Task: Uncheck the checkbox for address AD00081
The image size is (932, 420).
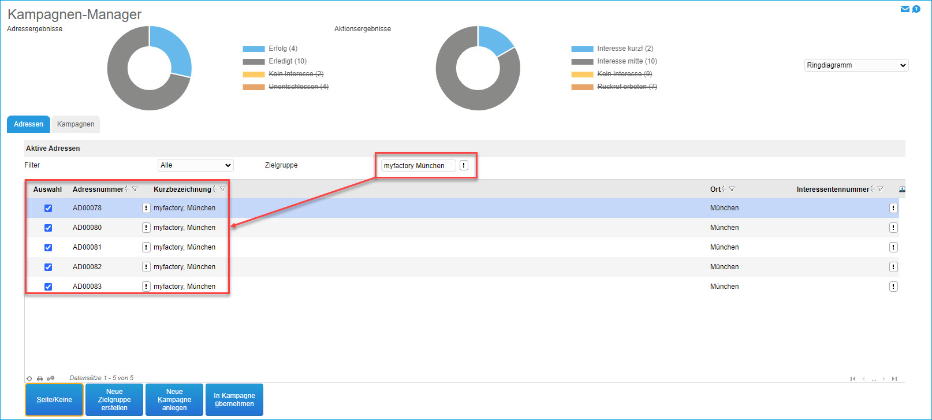Action: tap(49, 247)
